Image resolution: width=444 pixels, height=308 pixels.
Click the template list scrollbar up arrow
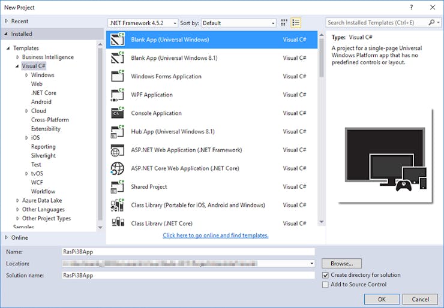pyautogui.click(x=322, y=35)
